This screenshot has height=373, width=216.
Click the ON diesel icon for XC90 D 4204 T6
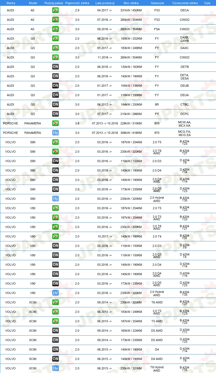[x=56, y=359]
